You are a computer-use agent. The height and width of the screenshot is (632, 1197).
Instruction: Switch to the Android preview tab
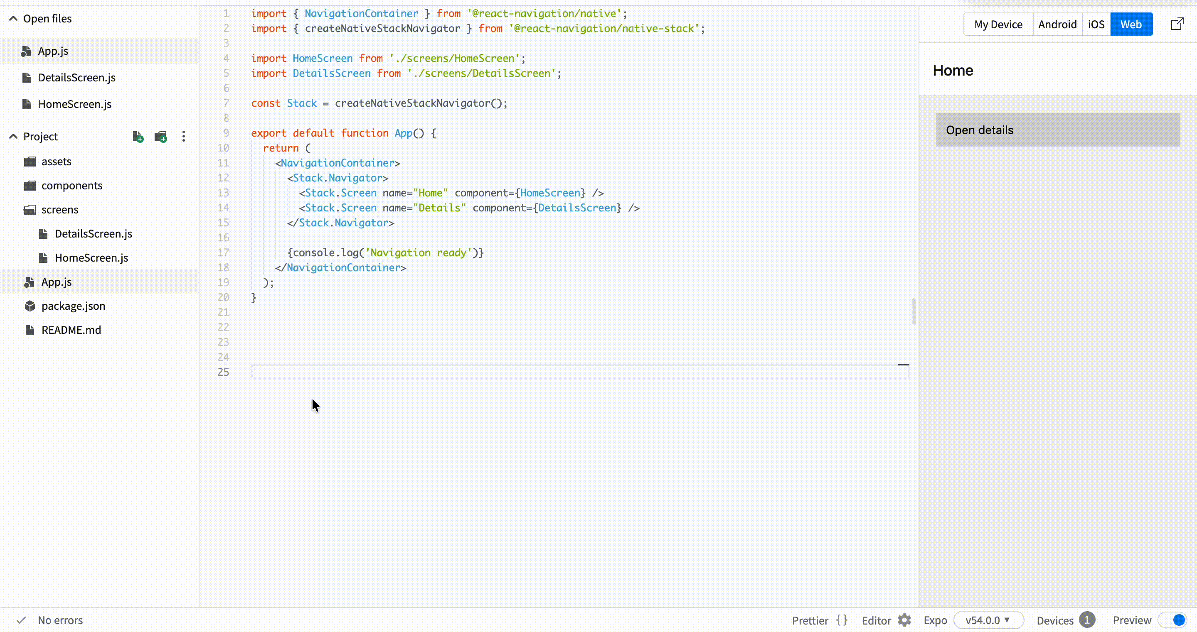1057,24
